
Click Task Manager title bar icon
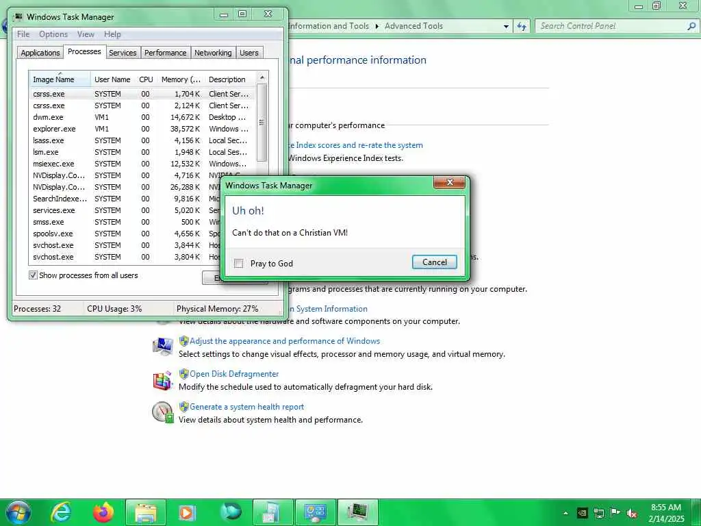click(18, 17)
